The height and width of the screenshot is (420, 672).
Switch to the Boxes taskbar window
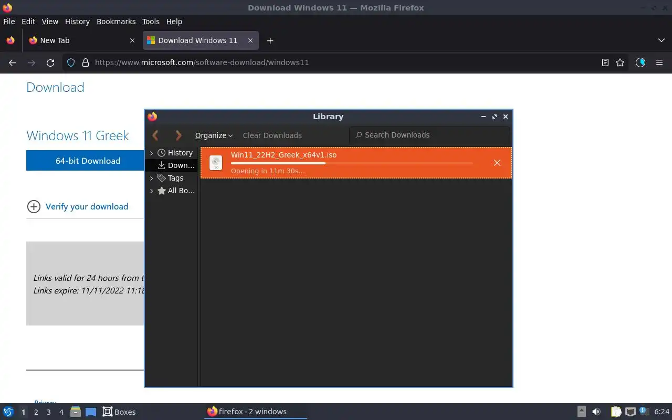[119, 412]
